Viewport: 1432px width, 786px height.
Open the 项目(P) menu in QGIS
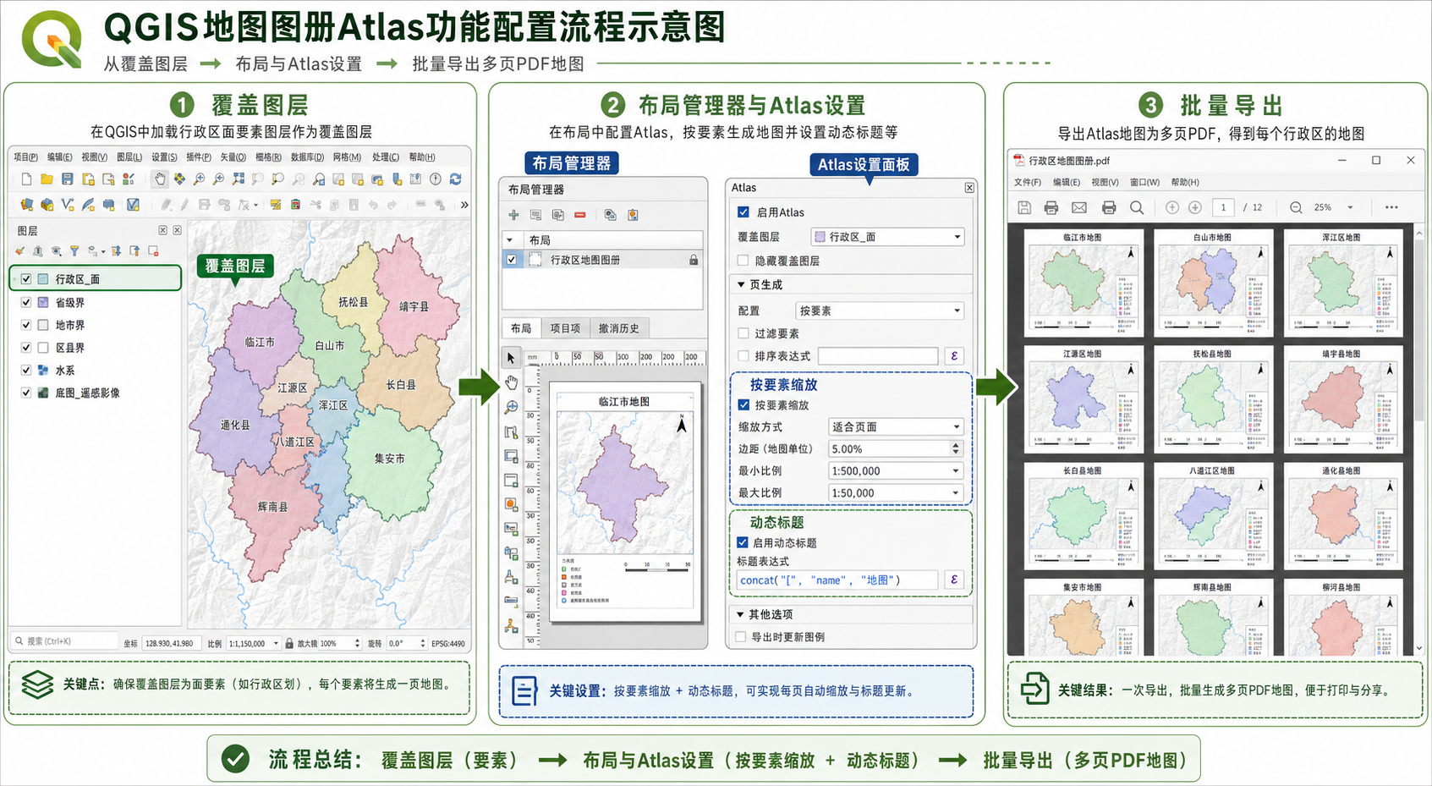pyautogui.click(x=25, y=157)
